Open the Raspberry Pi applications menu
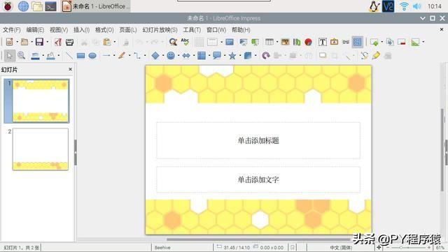This screenshot has width=448, height=252. pyautogui.click(x=8, y=6)
